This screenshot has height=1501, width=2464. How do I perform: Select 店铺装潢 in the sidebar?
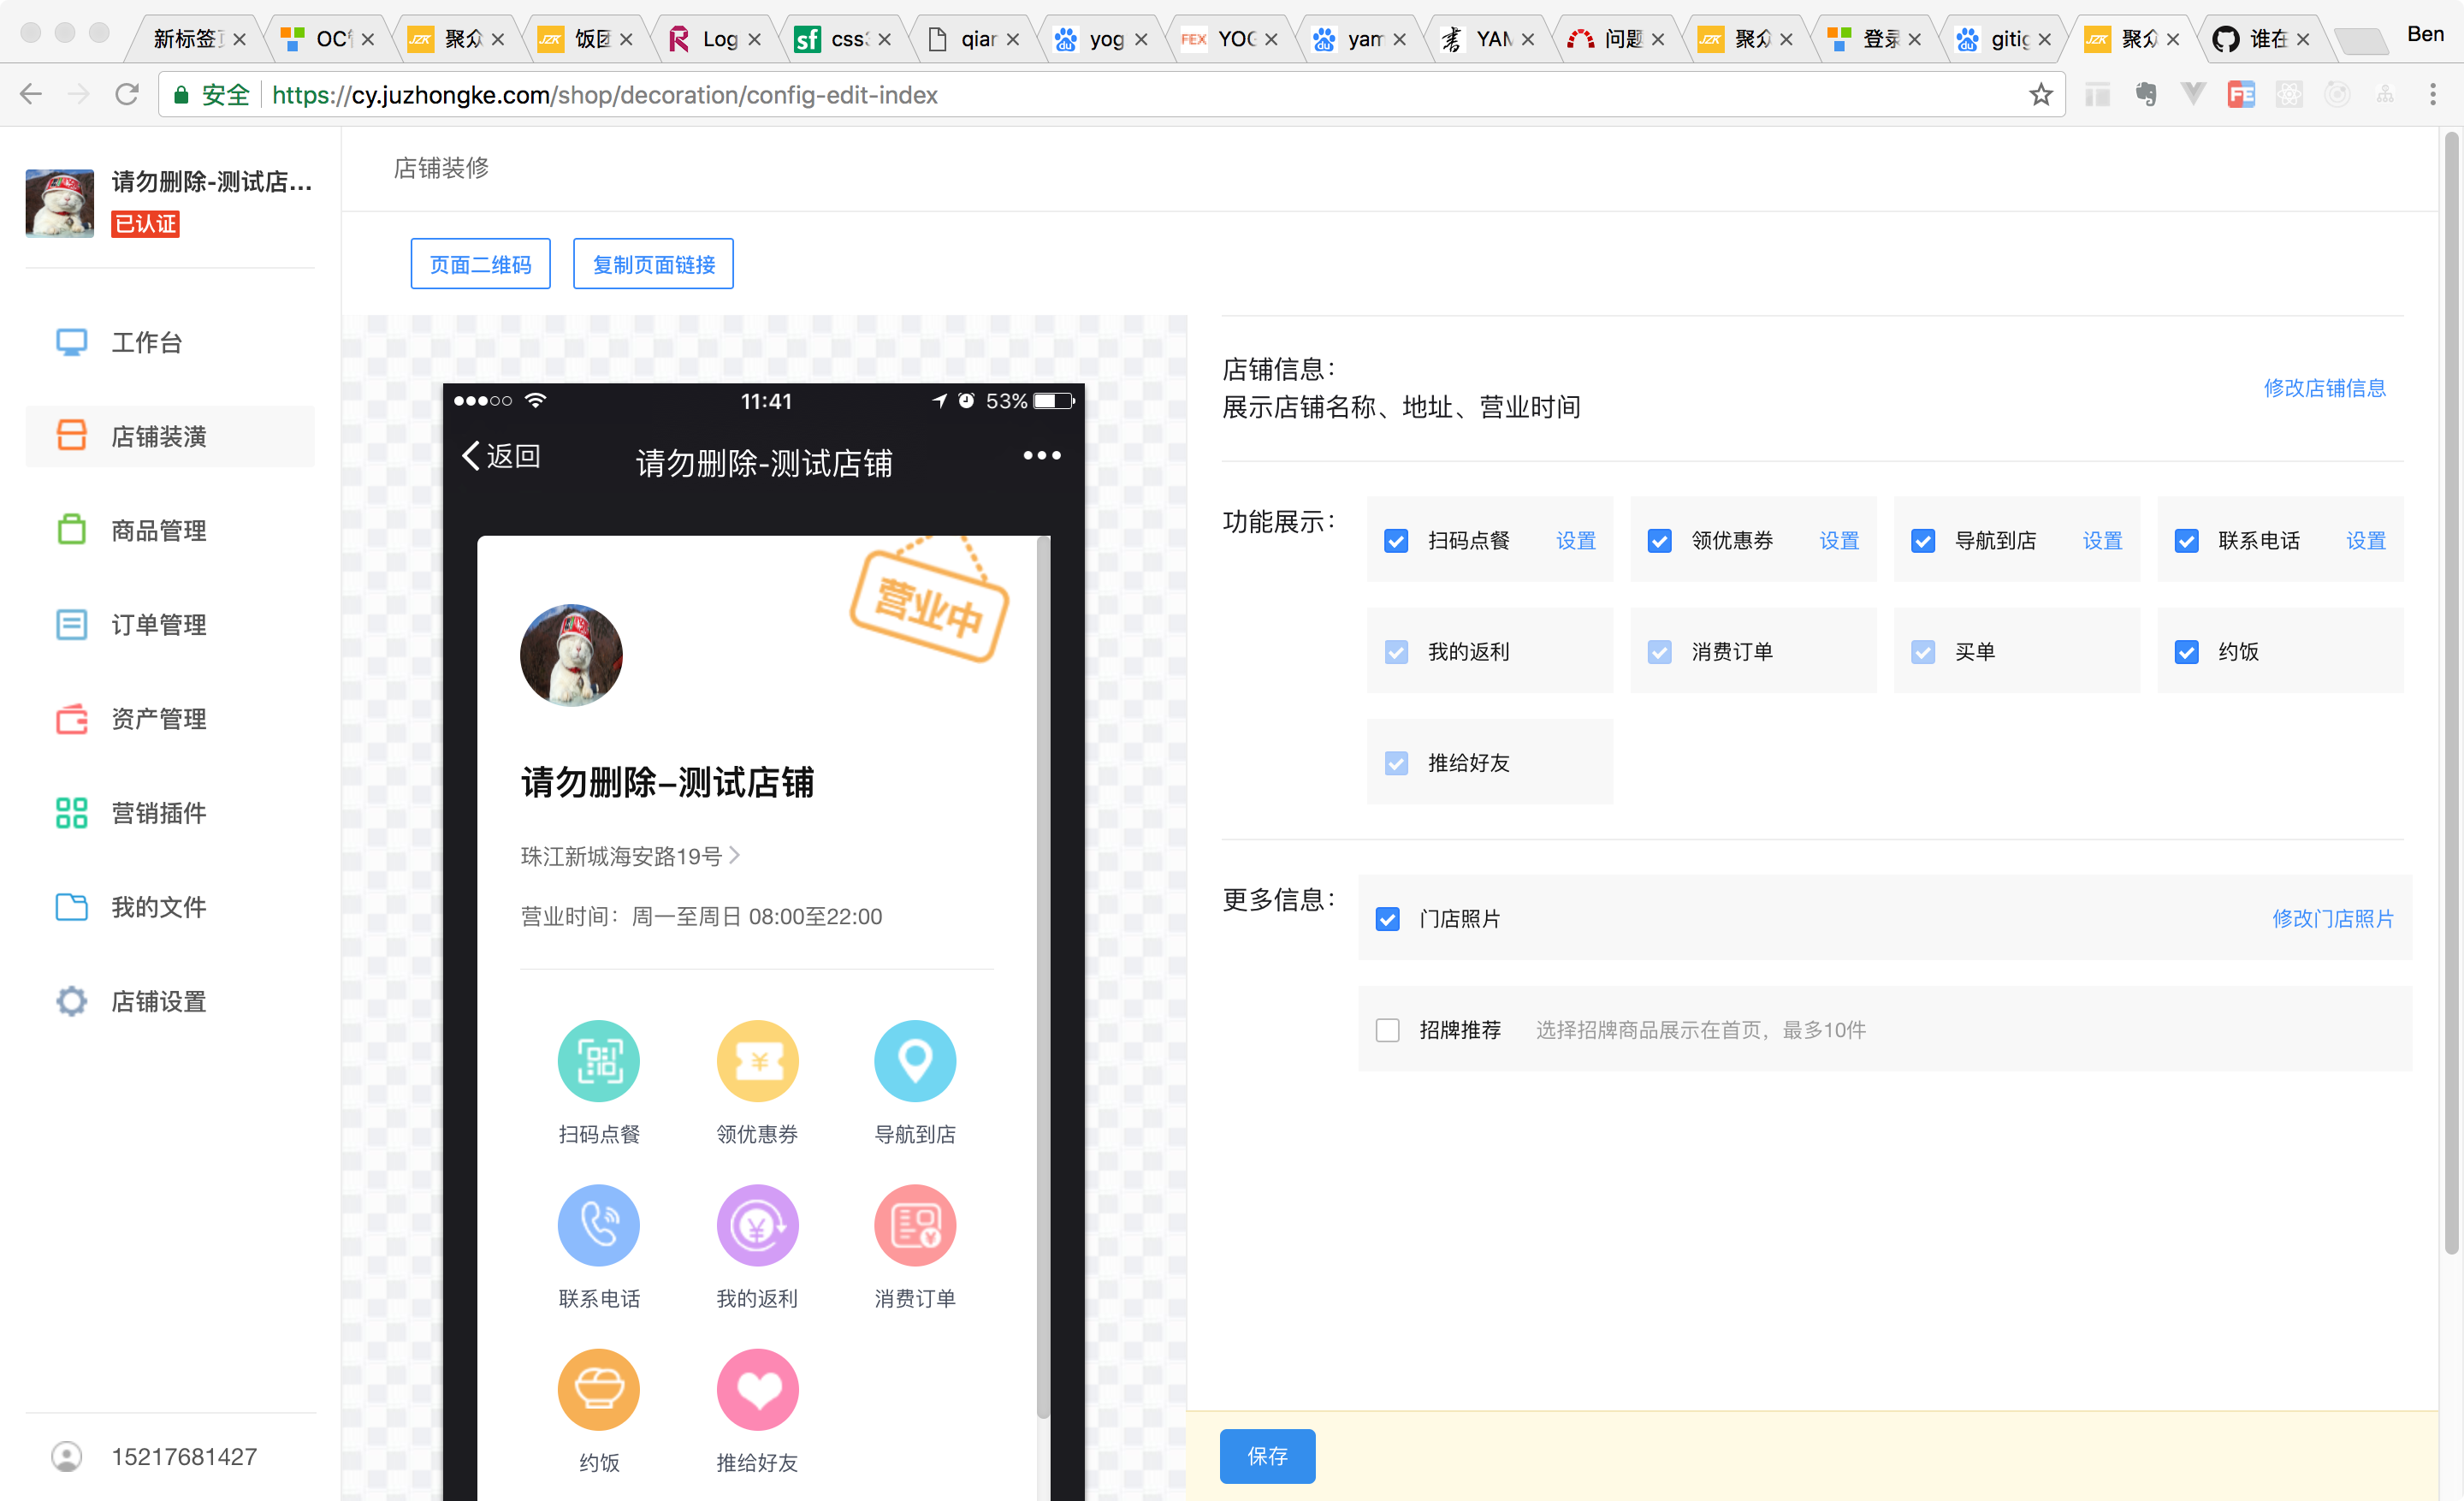click(170, 437)
